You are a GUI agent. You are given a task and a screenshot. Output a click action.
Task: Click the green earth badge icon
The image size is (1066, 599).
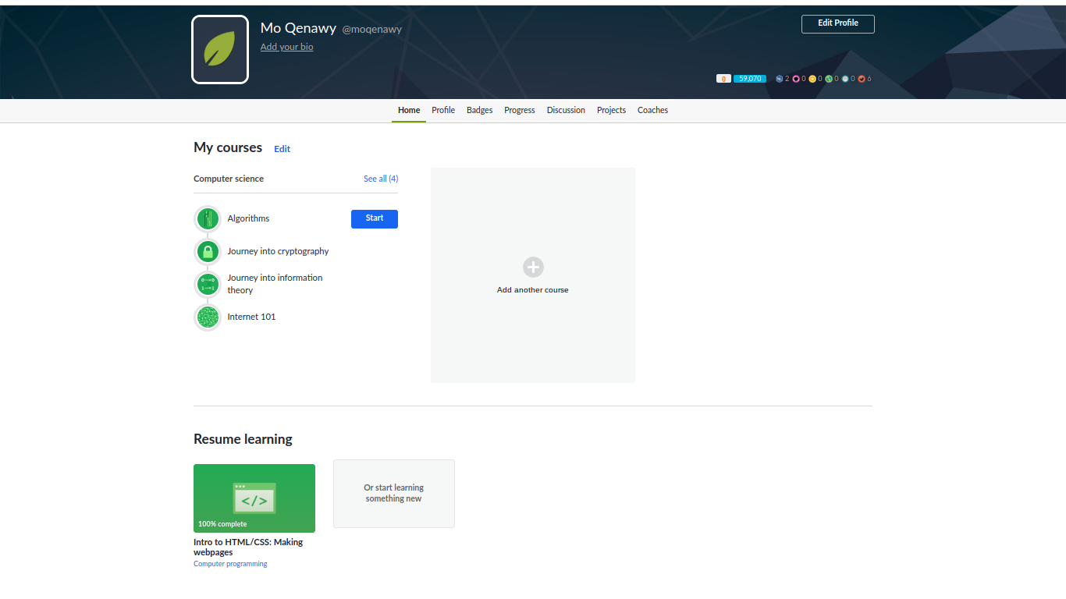point(829,79)
